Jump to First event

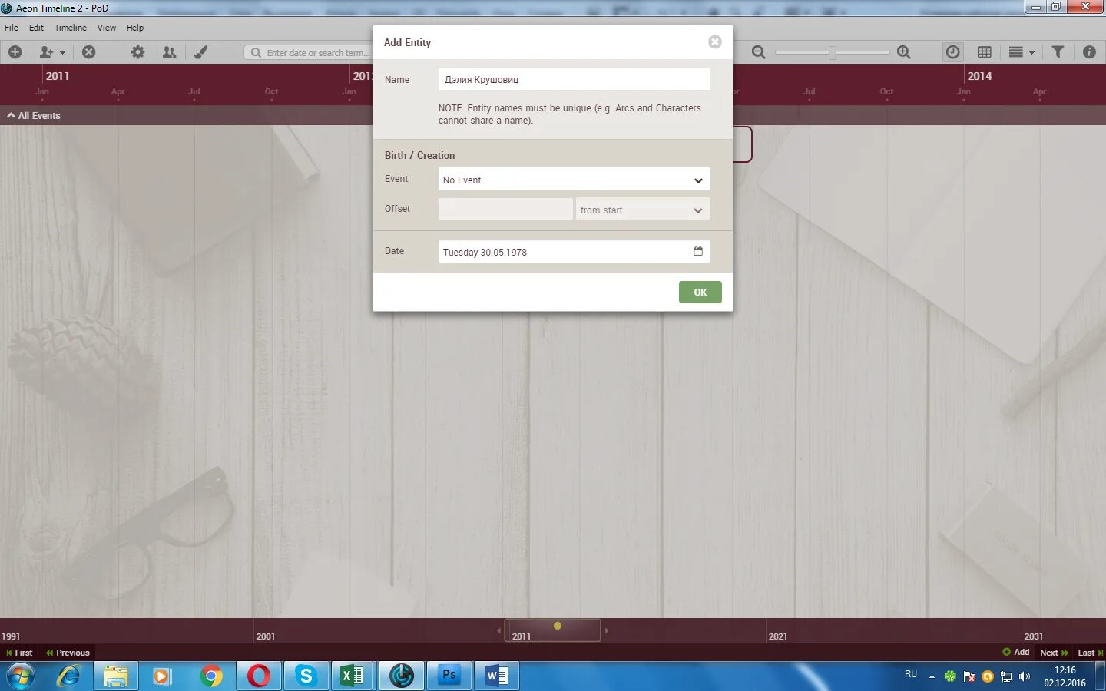click(19, 653)
